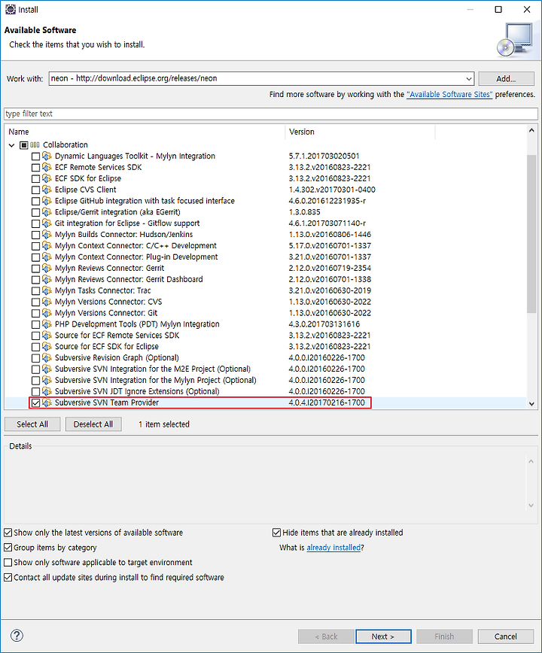Click the icon beside Mylyn Versions Connector: CVS
This screenshot has height=653, width=542.
pyautogui.click(x=47, y=302)
